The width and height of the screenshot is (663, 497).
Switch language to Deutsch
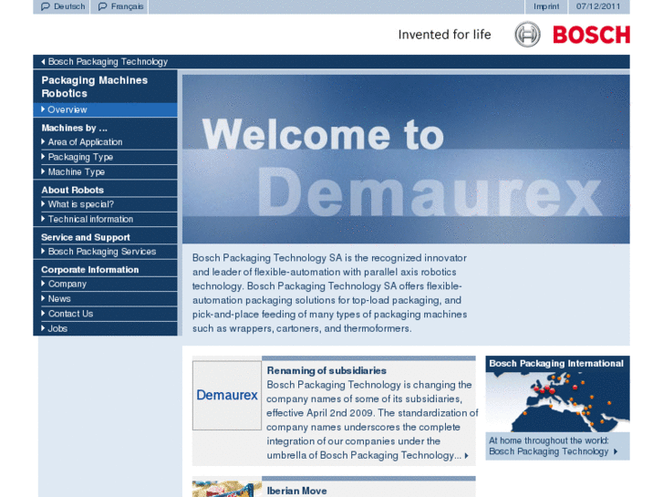(x=63, y=6)
